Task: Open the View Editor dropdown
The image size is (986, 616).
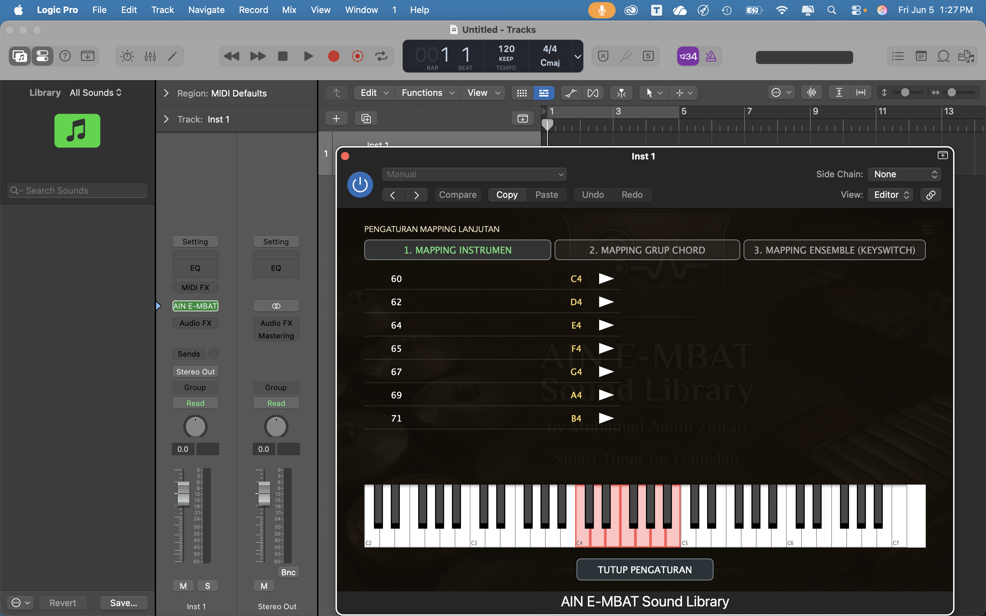Action: (890, 195)
